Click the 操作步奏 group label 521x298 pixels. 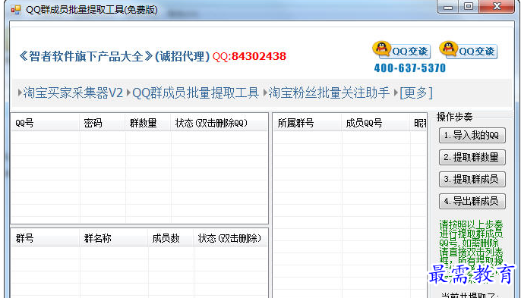(454, 117)
